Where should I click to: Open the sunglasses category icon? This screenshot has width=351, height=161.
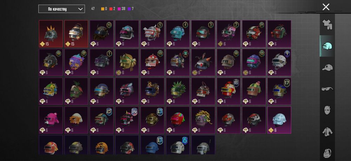pyautogui.click(x=327, y=89)
